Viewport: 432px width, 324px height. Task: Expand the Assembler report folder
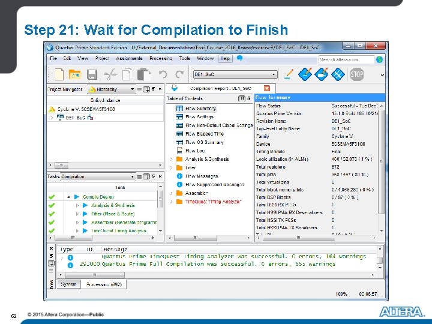[x=171, y=193]
